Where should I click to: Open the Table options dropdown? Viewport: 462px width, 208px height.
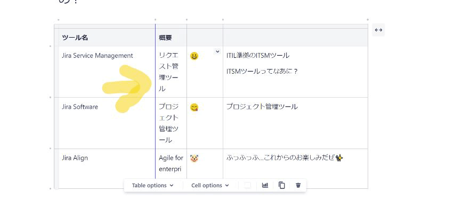click(x=152, y=185)
